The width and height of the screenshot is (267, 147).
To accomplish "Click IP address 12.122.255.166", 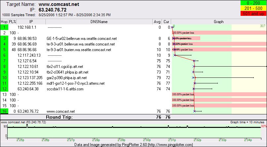I will point(30,83).
